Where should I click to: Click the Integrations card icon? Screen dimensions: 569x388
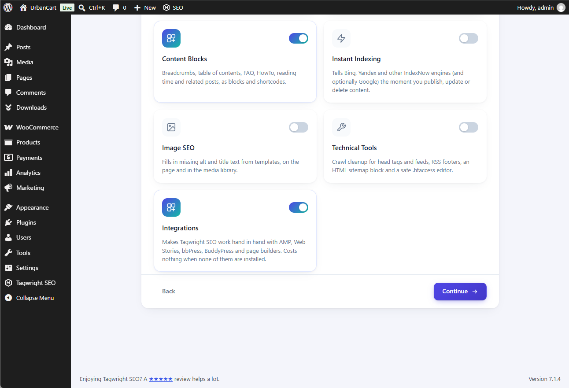pyautogui.click(x=171, y=207)
